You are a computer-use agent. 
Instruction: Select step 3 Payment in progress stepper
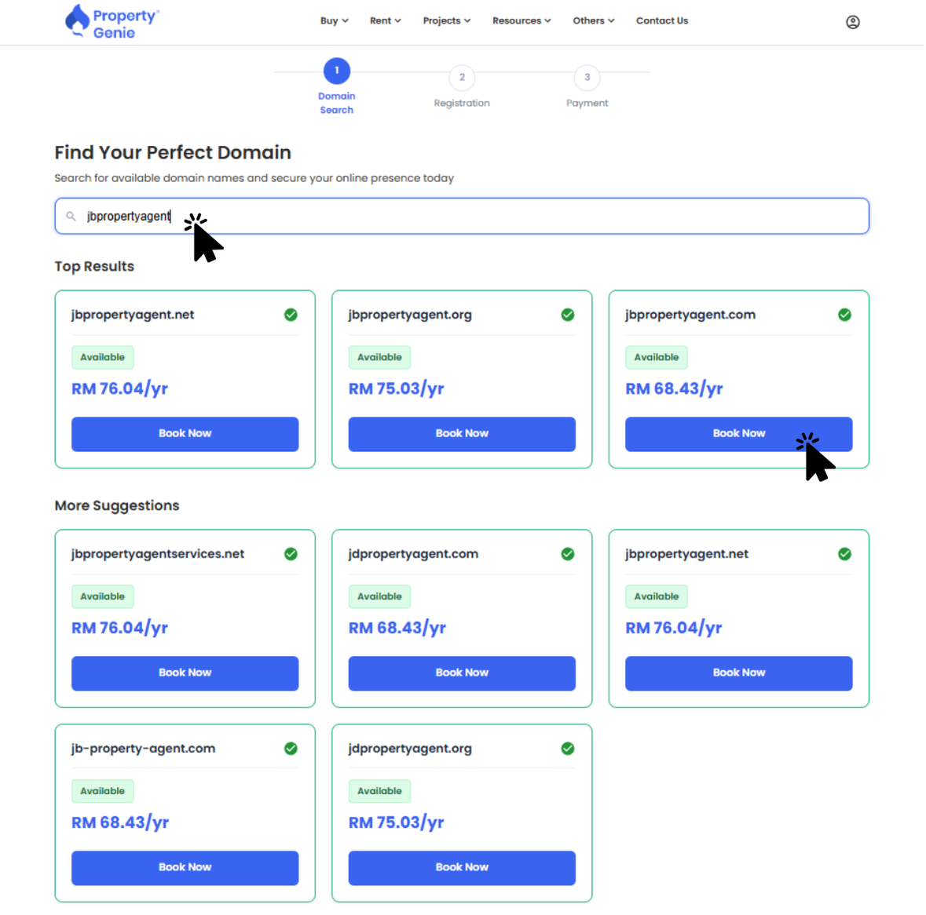[x=587, y=78]
